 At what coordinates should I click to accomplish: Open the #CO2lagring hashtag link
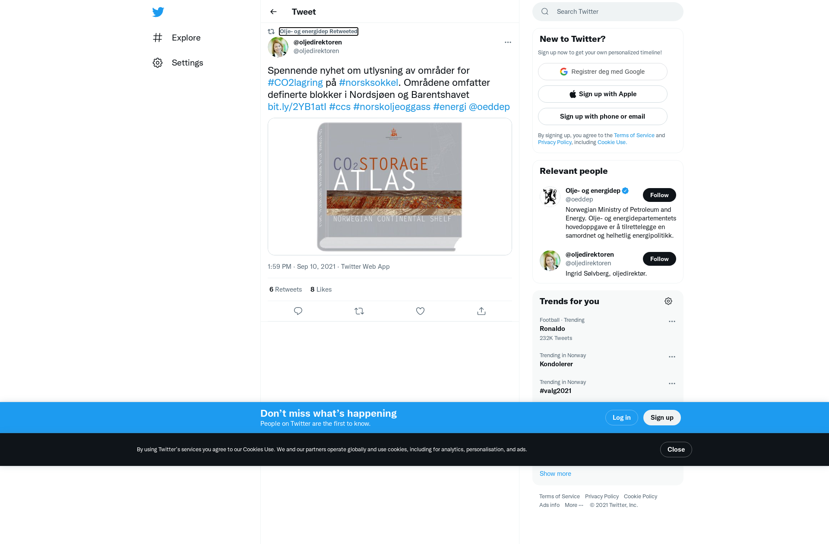click(295, 82)
